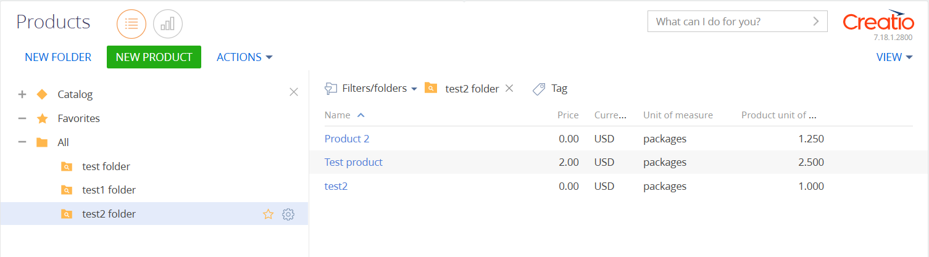The width and height of the screenshot is (929, 257).
Task: Open the Actions dropdown menu
Action: (x=245, y=57)
